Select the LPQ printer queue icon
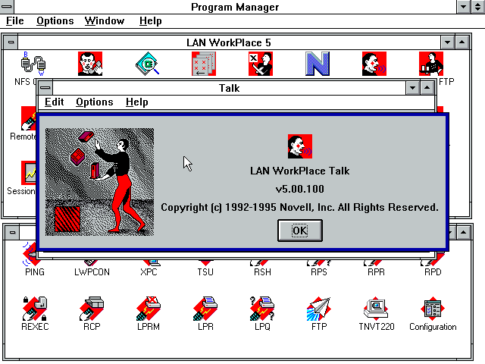This screenshot has height=364, width=485. [x=262, y=309]
